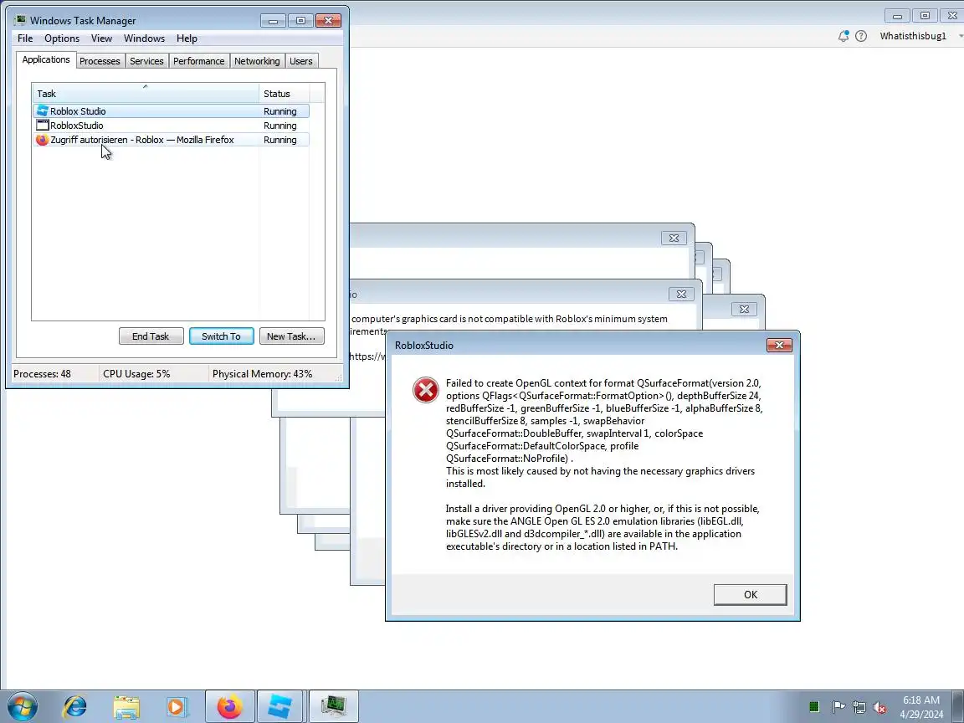
Task: Close the RobloxStudio OpenGL error dialog
Action: [x=779, y=345]
